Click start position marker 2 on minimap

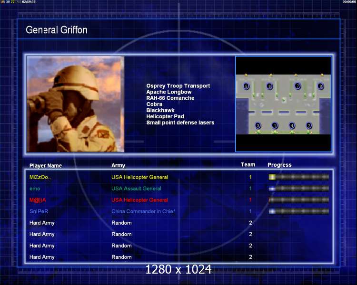coord(309,125)
